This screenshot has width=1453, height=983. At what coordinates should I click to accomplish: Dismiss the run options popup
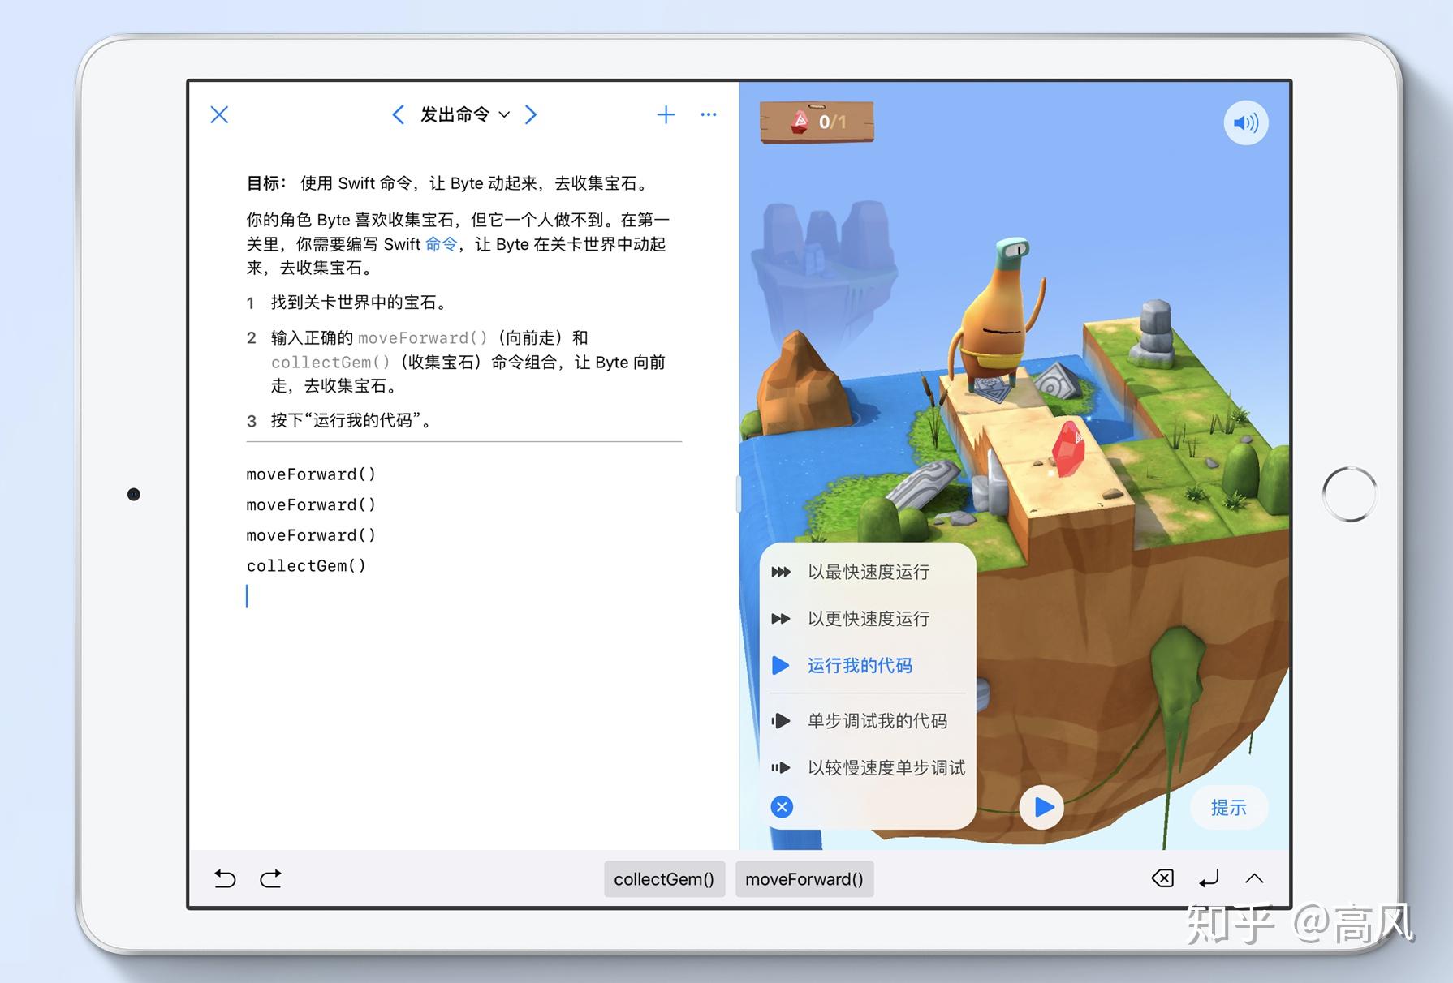782,807
